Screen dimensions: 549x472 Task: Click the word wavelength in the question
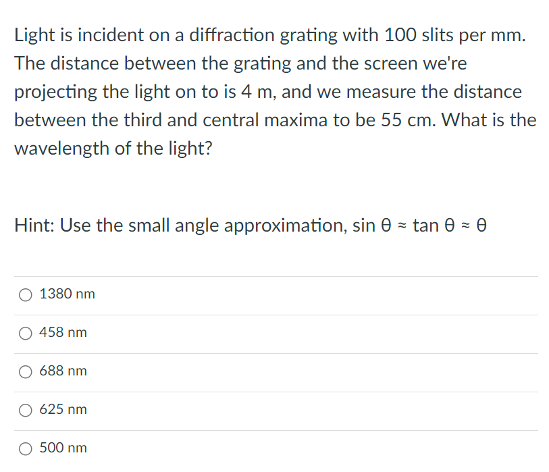tap(61, 149)
